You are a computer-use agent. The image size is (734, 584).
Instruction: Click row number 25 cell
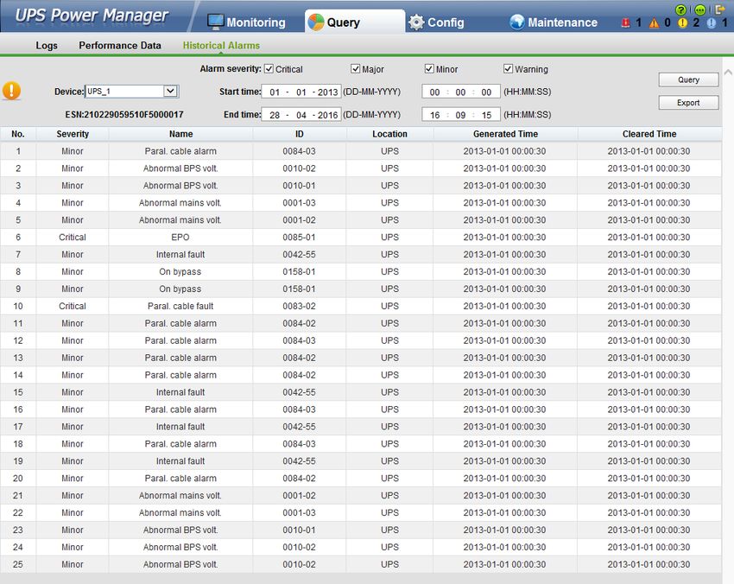18,564
